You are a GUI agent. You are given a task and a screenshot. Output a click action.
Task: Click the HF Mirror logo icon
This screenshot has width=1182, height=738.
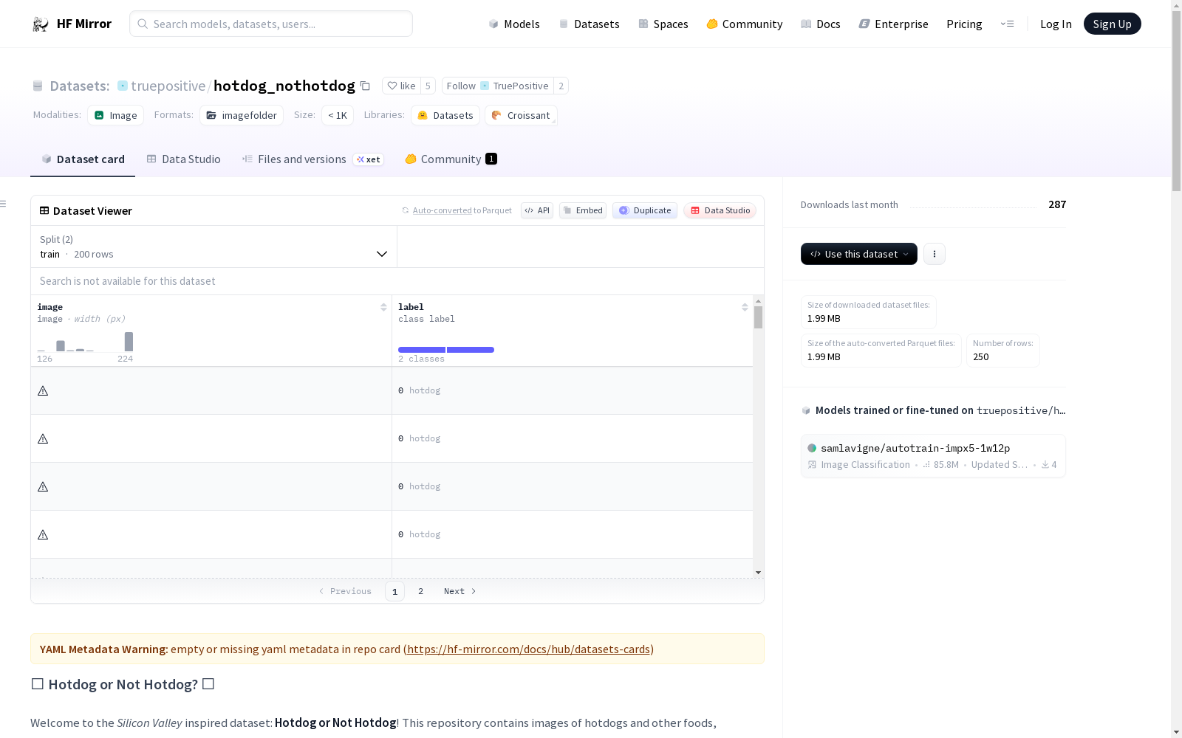coord(41,24)
